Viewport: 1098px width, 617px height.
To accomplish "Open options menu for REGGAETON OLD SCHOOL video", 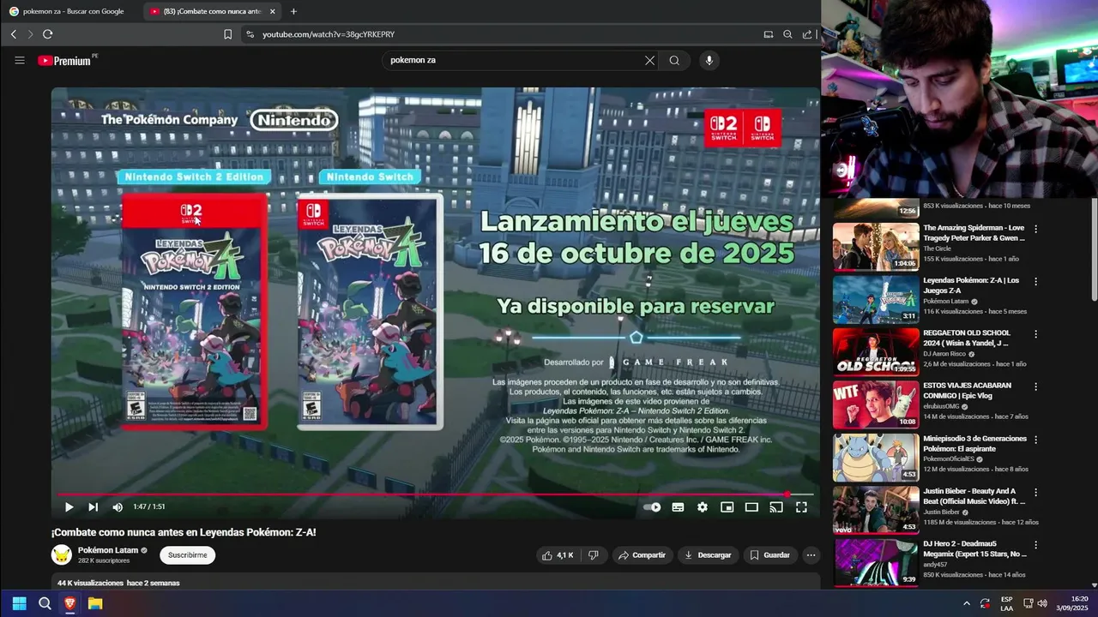I will click(1036, 334).
